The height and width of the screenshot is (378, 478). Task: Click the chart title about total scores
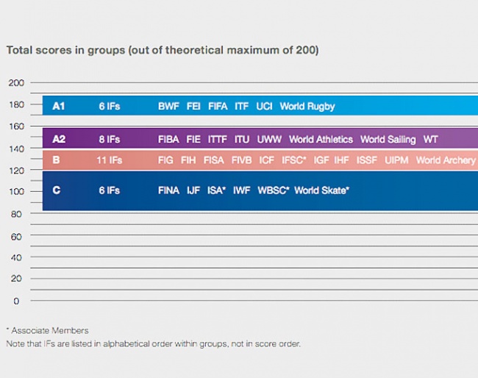click(x=163, y=51)
